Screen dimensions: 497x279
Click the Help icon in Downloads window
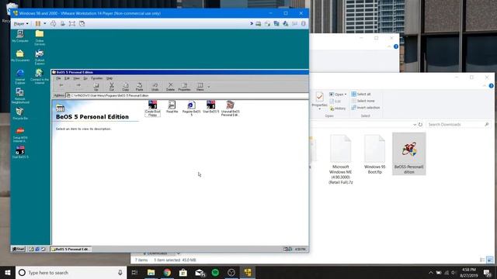coord(491,86)
